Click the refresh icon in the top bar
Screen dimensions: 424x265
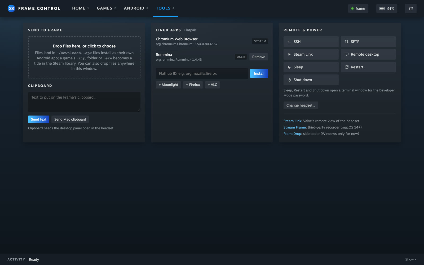[411, 8]
